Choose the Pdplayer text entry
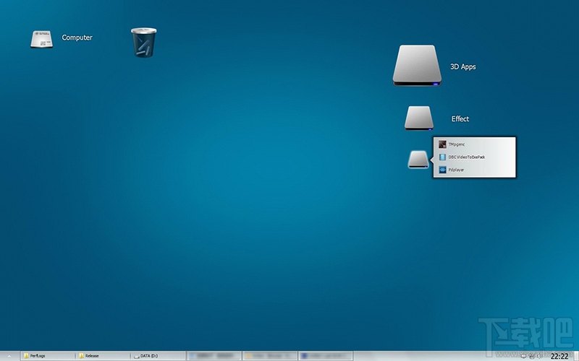 point(457,170)
